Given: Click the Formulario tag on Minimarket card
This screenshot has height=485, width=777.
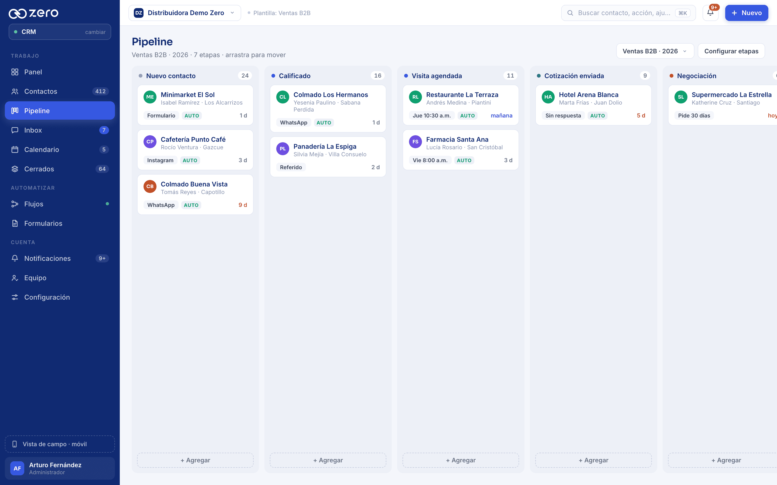Looking at the screenshot, I should pyautogui.click(x=161, y=116).
